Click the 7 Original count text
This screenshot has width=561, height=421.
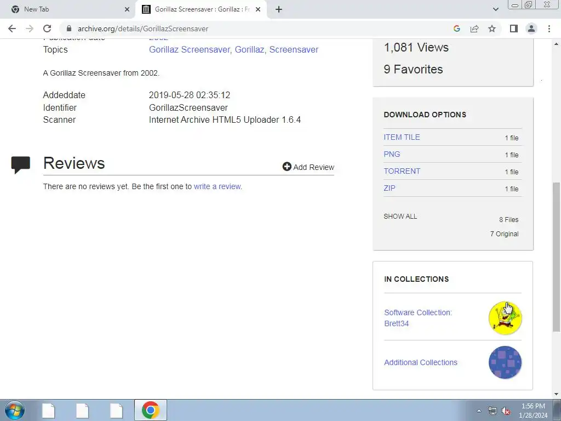(x=504, y=234)
